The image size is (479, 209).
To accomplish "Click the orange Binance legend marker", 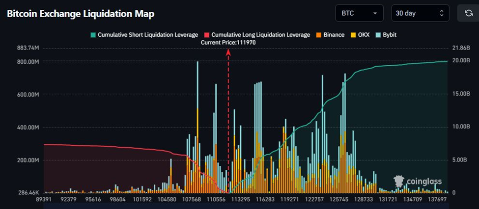I will pos(318,35).
